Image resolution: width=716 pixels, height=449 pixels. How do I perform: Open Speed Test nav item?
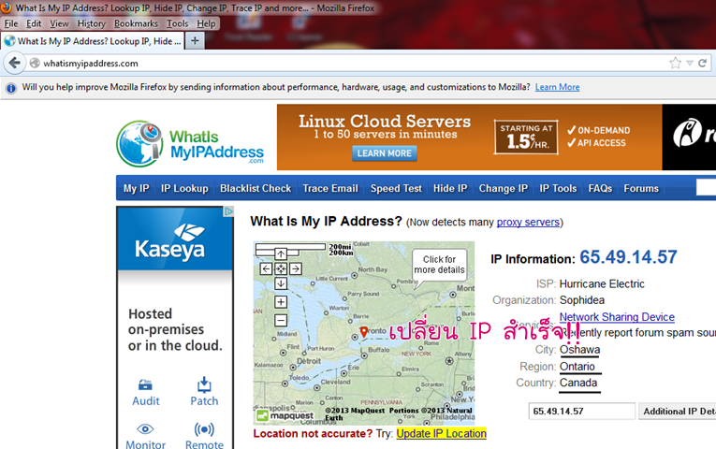coord(396,188)
